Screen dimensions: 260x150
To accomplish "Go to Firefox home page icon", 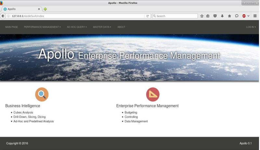I will (x=229, y=16).
